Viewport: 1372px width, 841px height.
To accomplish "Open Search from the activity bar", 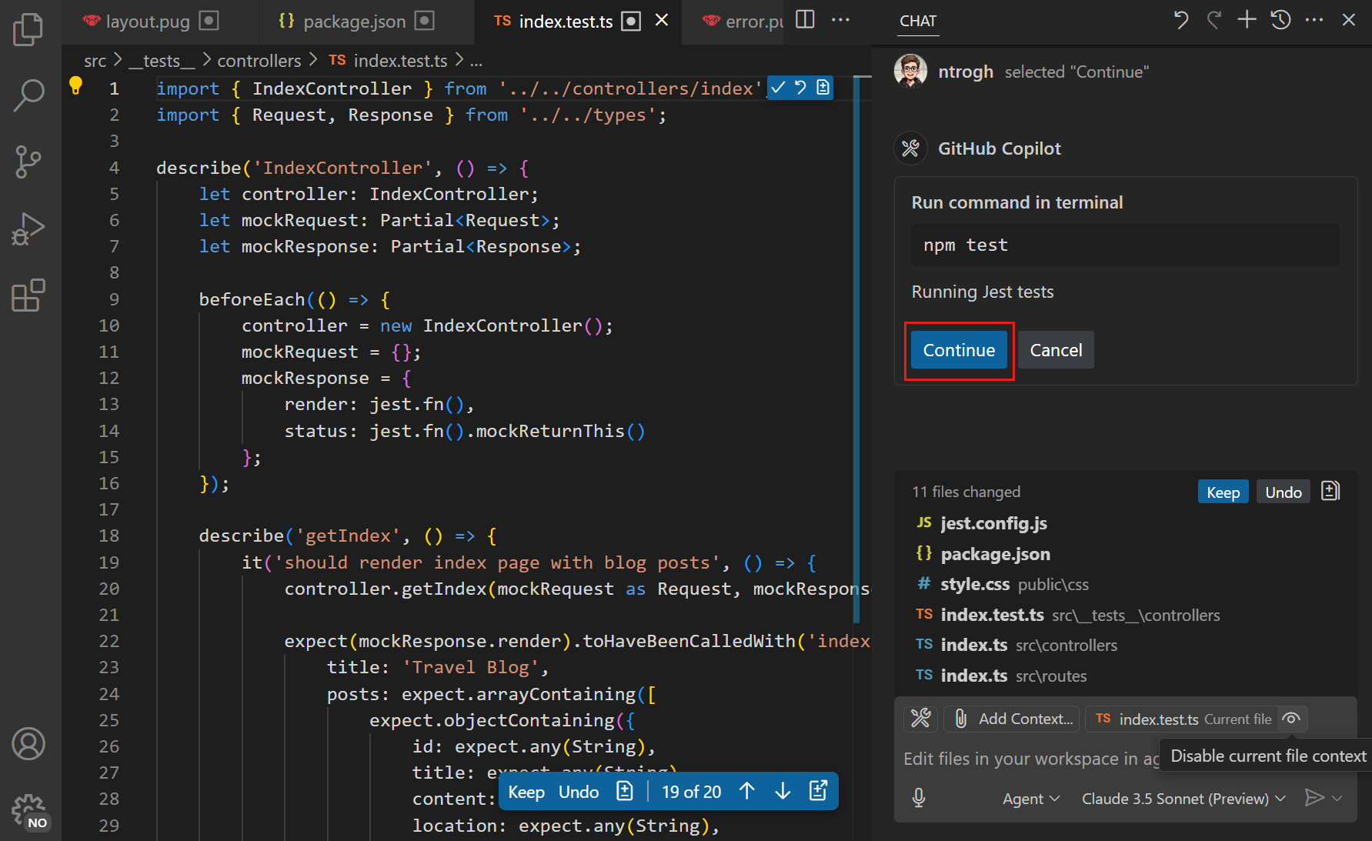I will pyautogui.click(x=28, y=95).
